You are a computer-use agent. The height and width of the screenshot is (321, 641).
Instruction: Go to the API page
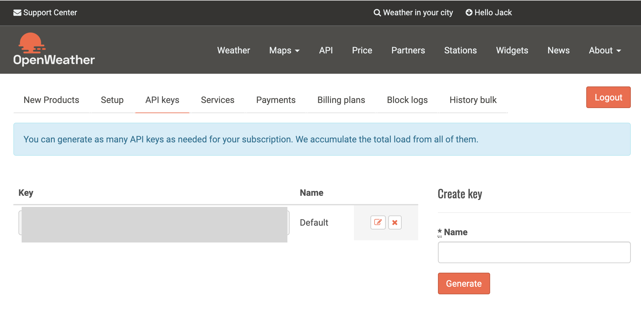click(x=326, y=50)
